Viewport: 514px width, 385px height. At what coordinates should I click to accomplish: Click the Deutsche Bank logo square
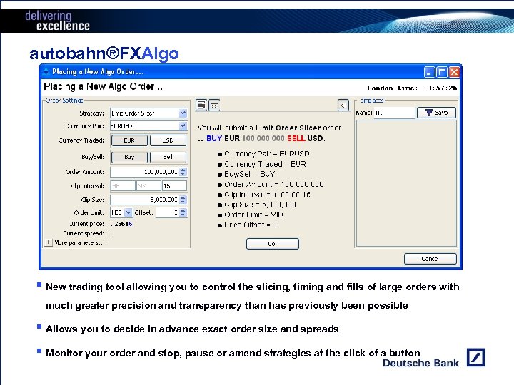click(x=475, y=357)
